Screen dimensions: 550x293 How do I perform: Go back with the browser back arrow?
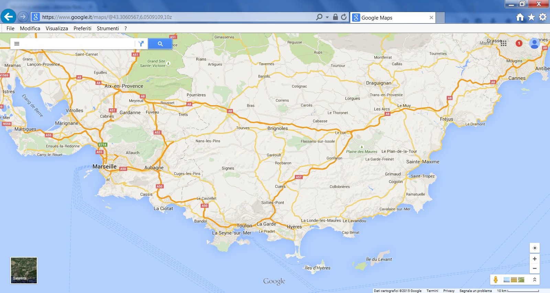click(x=9, y=17)
